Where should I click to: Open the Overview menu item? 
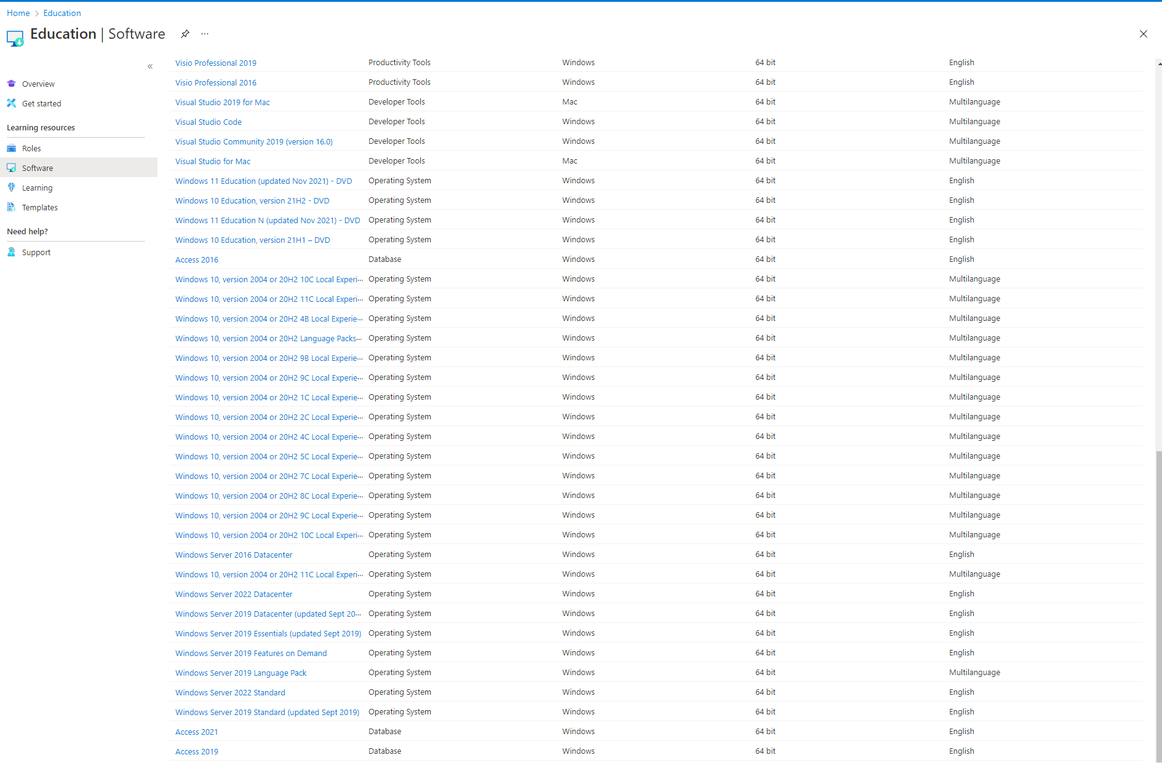point(38,84)
